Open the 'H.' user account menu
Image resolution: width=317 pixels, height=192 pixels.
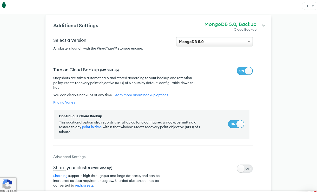pos(309,6)
